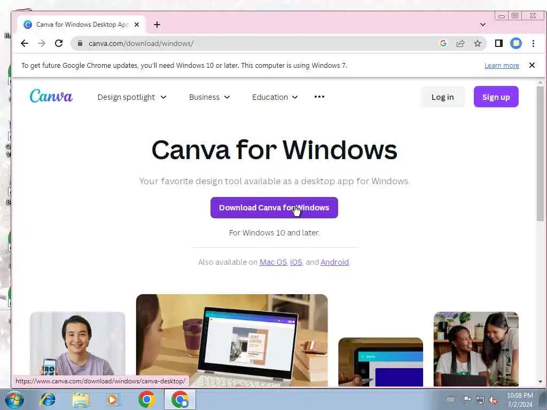Screen dimensions: 547x410
Task: Close the Canva for Windows tab
Action: (137, 25)
